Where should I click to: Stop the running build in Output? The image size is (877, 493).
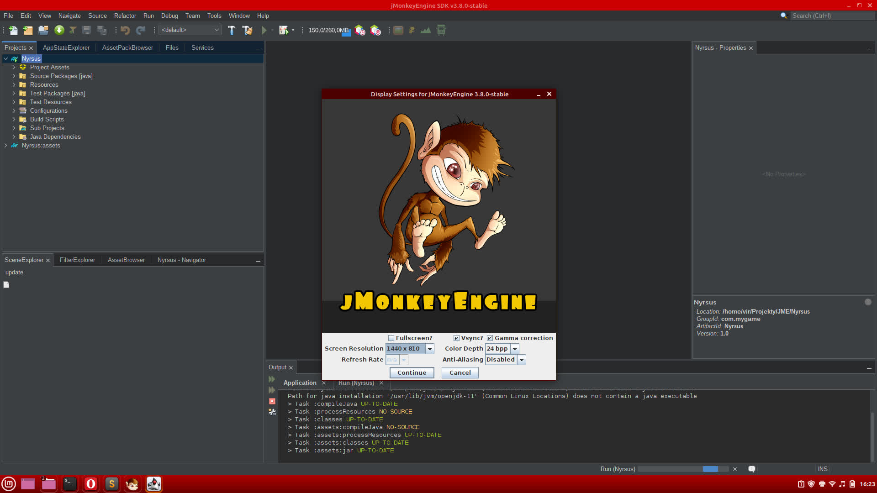pos(272,401)
